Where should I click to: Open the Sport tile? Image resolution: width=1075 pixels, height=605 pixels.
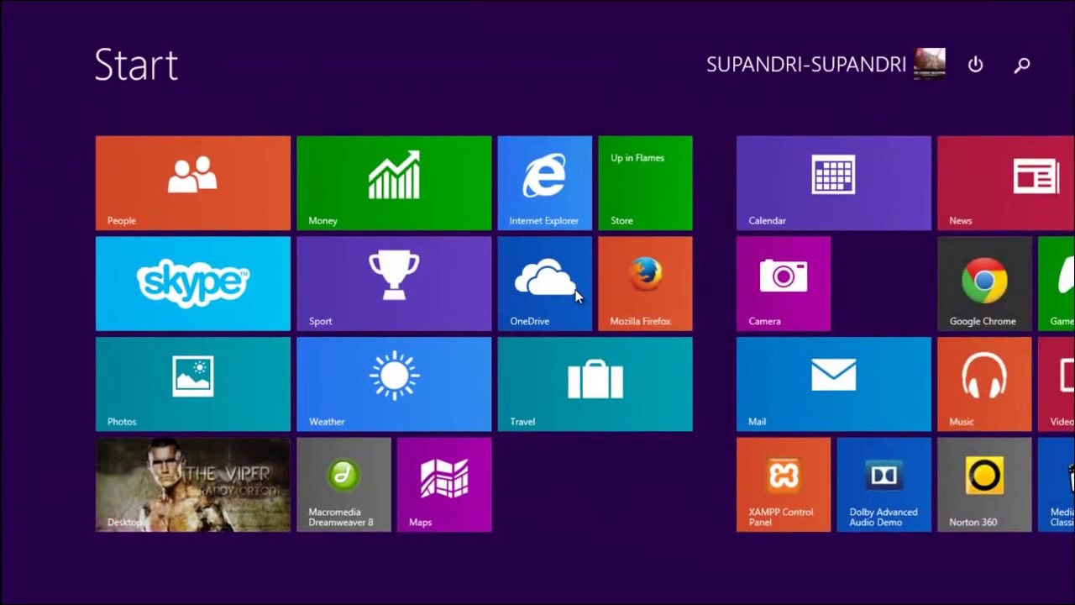coord(394,283)
